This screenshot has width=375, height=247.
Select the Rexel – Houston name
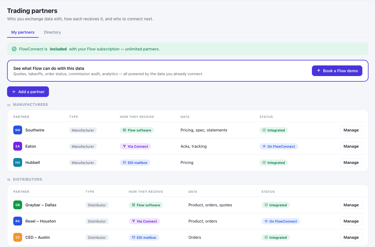[41, 221]
